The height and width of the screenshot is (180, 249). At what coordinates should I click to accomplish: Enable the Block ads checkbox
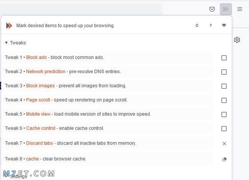pos(224,58)
